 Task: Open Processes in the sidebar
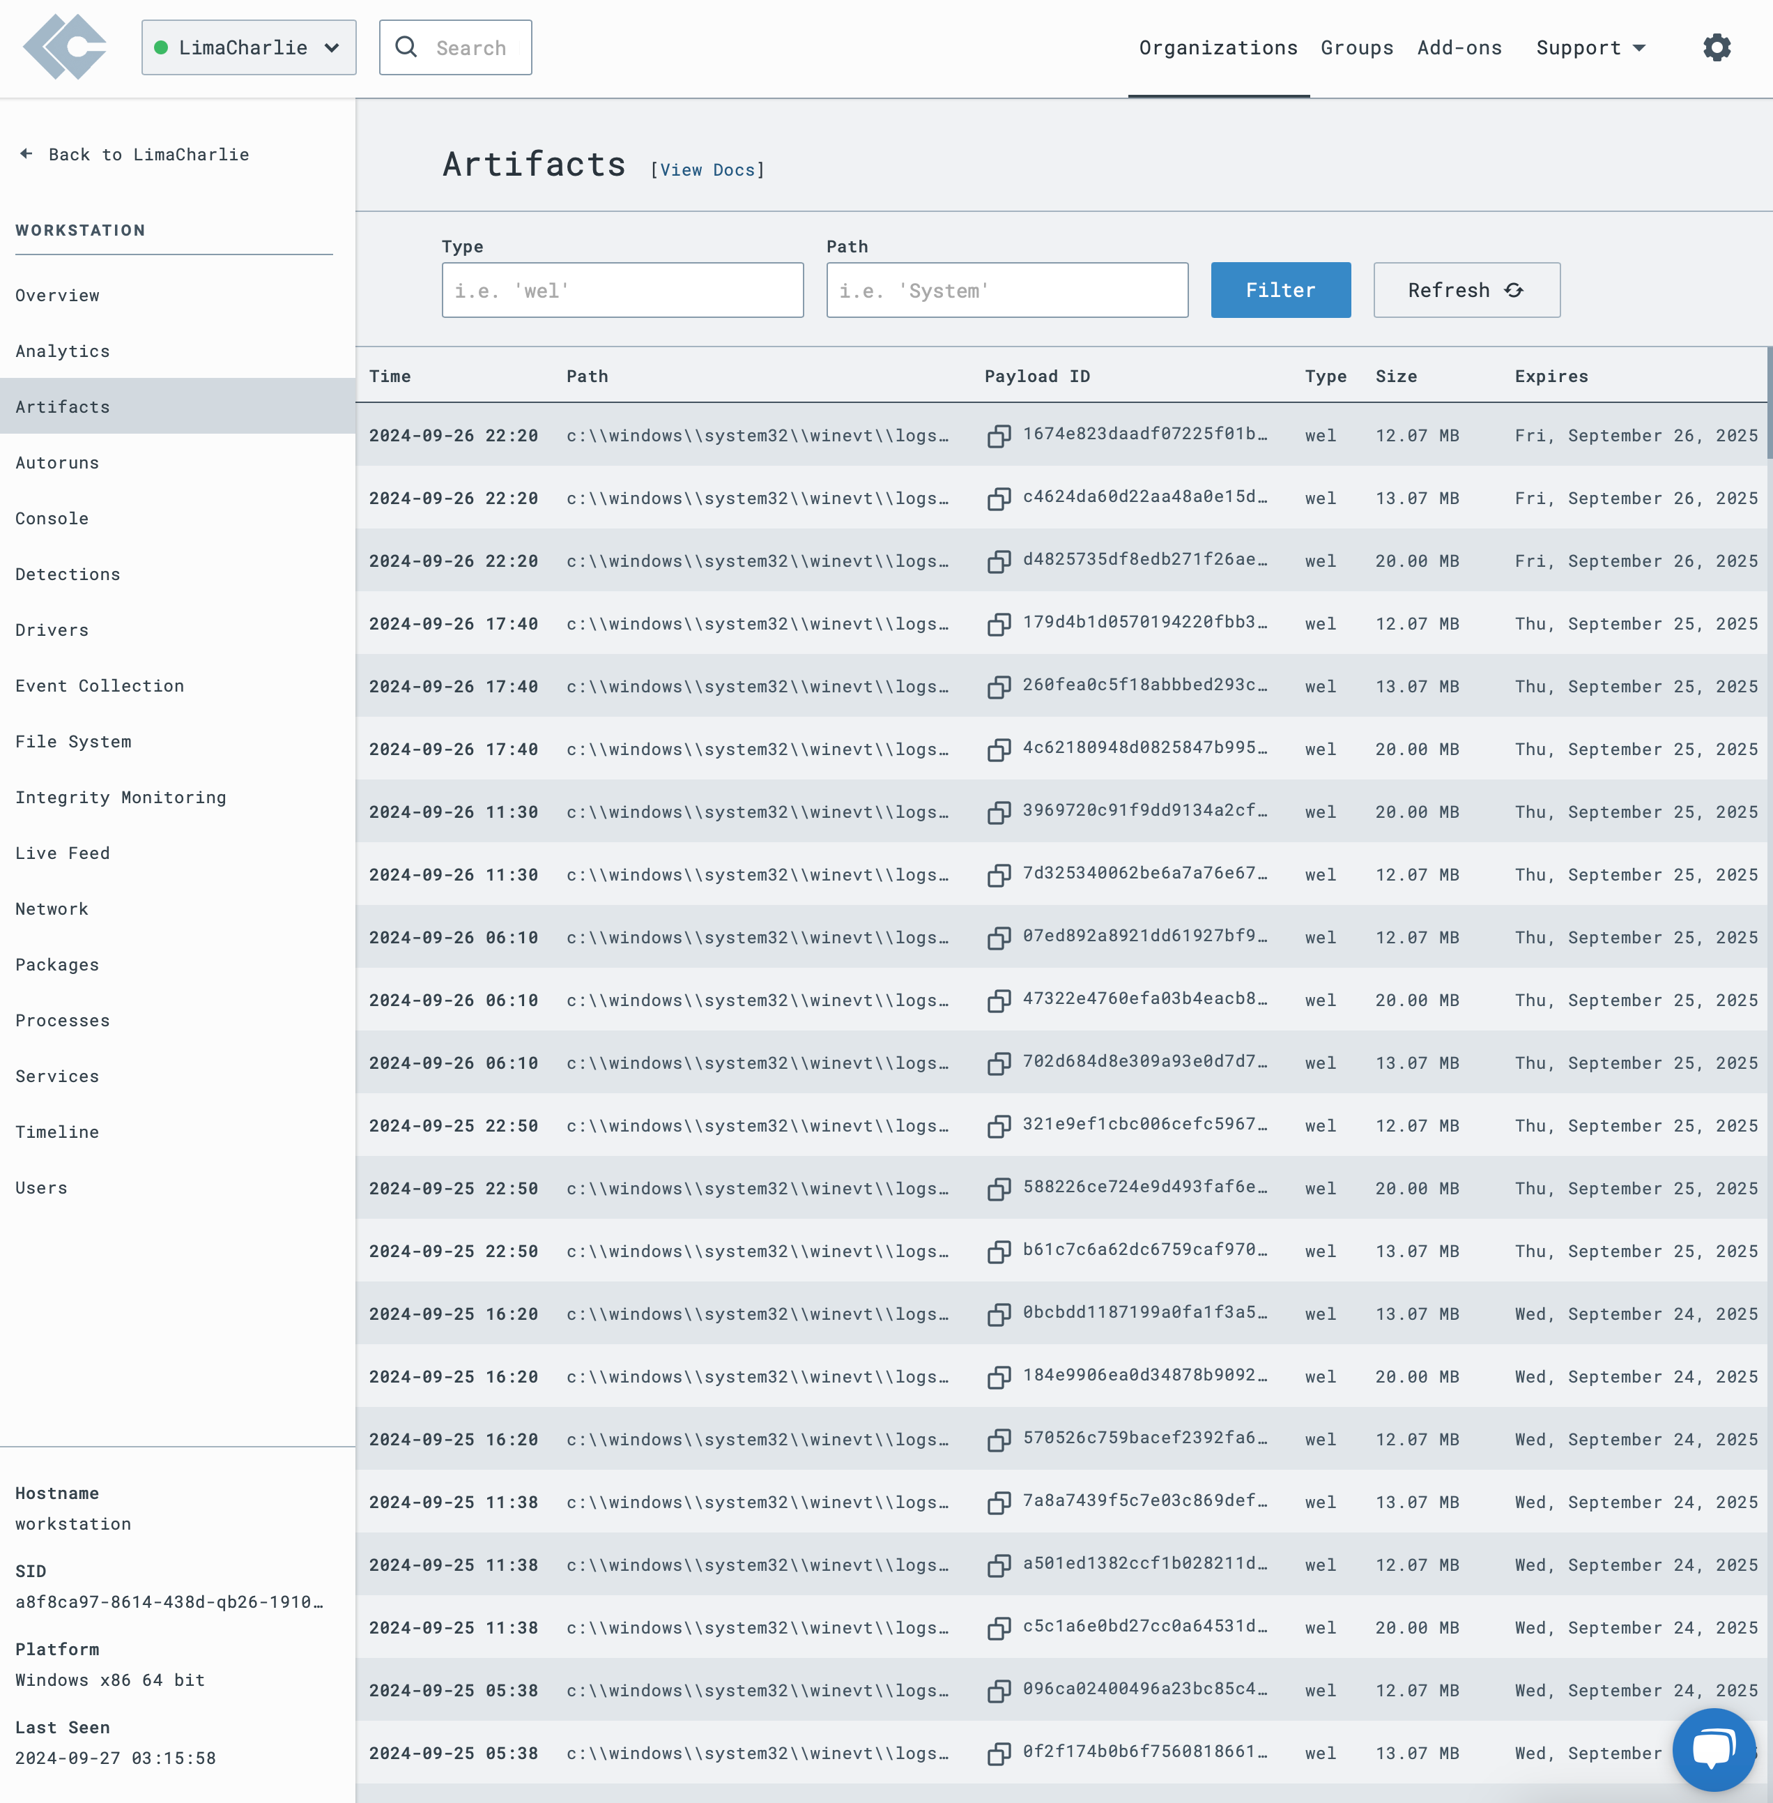point(177,1021)
